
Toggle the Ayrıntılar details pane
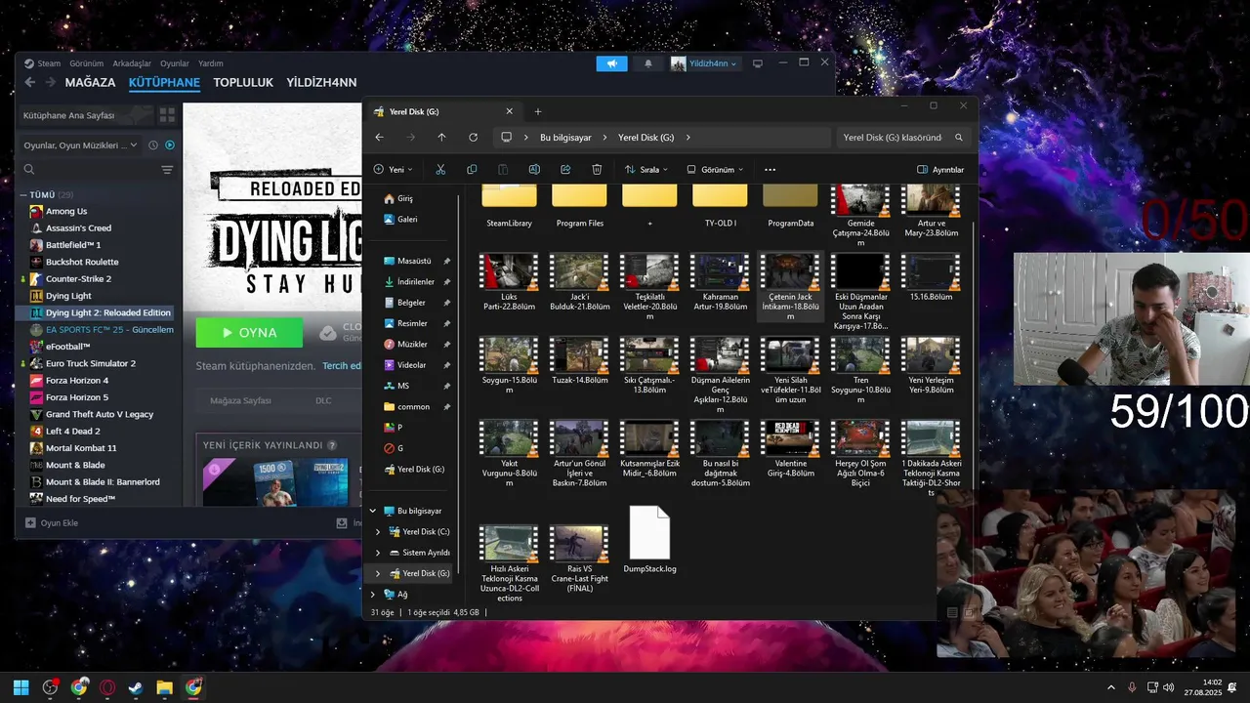(940, 170)
